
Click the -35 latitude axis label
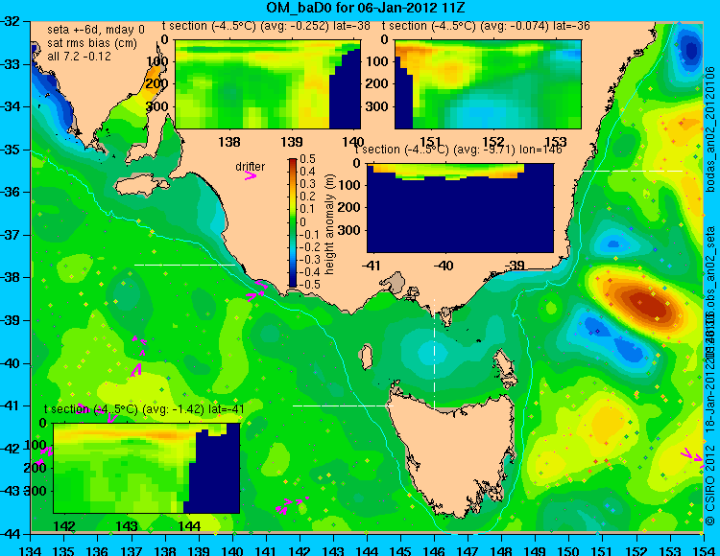click(x=12, y=150)
